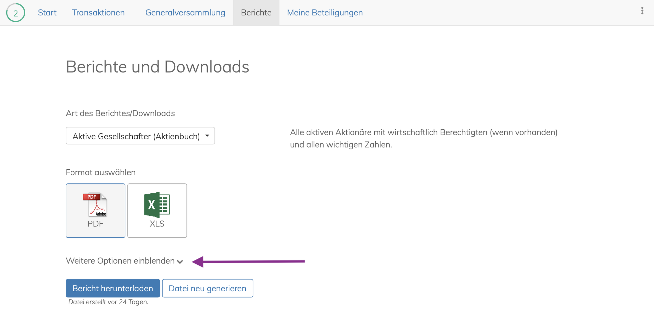Viewport: 654px width, 317px height.
Task: Choose the Excel XLS format icon
Action: [157, 210]
